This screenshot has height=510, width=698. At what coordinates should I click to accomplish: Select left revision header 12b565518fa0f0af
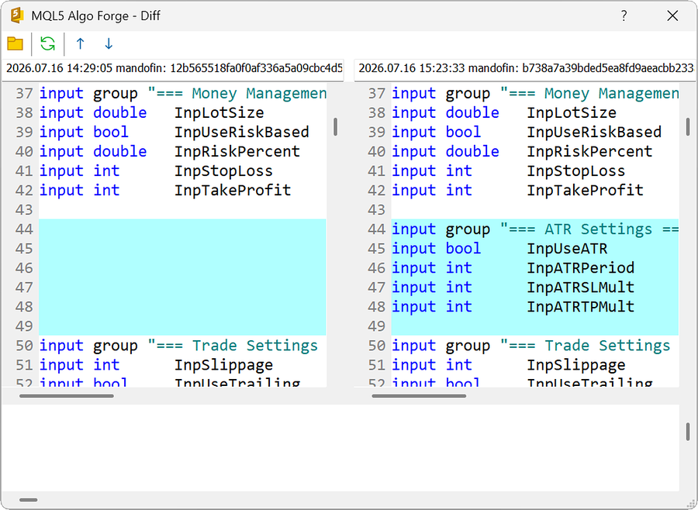click(x=173, y=68)
